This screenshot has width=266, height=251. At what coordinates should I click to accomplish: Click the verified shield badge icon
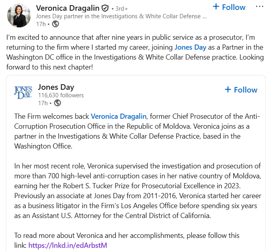[105, 8]
